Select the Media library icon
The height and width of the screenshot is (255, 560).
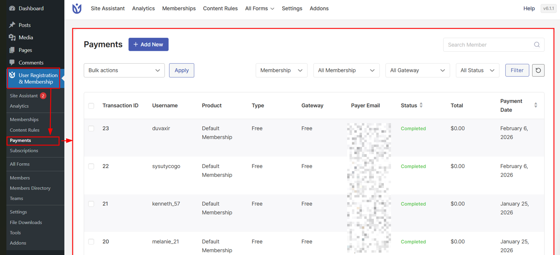pos(12,37)
